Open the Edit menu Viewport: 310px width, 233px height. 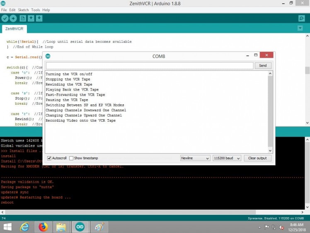[x=12, y=10]
